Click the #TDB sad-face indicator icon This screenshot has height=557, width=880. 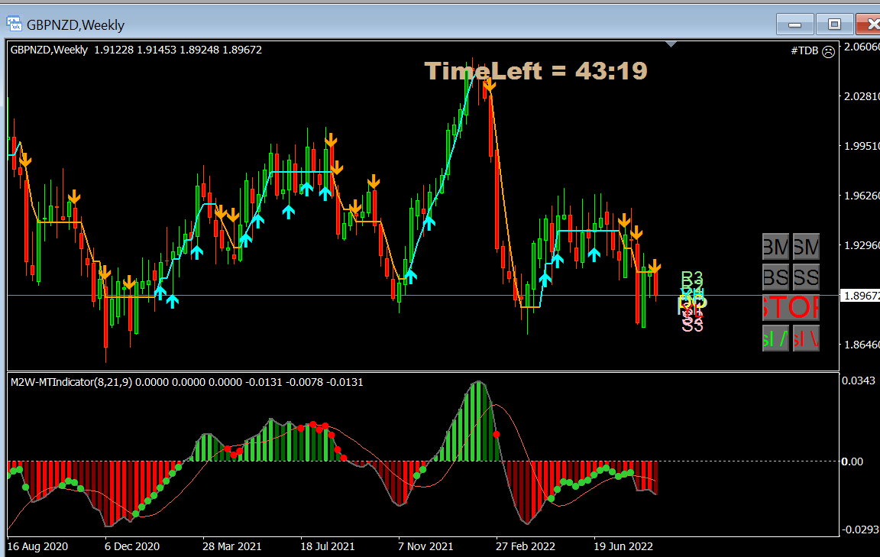click(828, 50)
